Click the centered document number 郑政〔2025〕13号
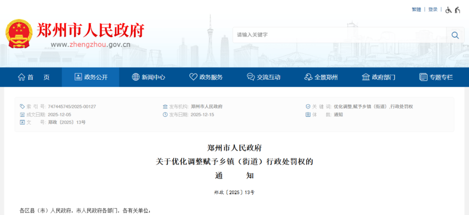Image resolution: width=469 pixels, height=215 pixels. [x=234, y=193]
